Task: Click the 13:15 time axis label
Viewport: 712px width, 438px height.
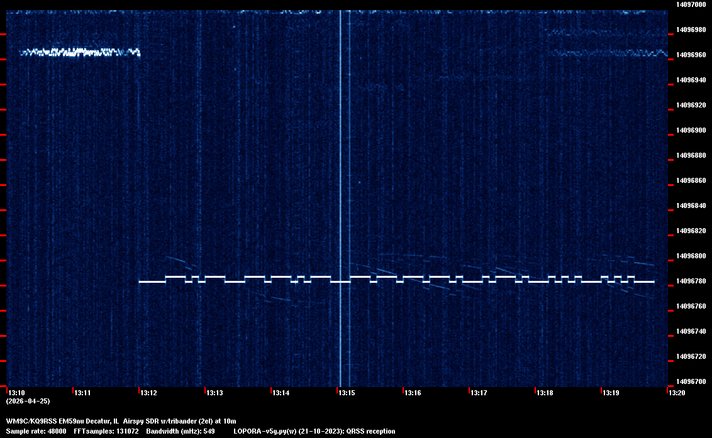Action: coord(347,393)
